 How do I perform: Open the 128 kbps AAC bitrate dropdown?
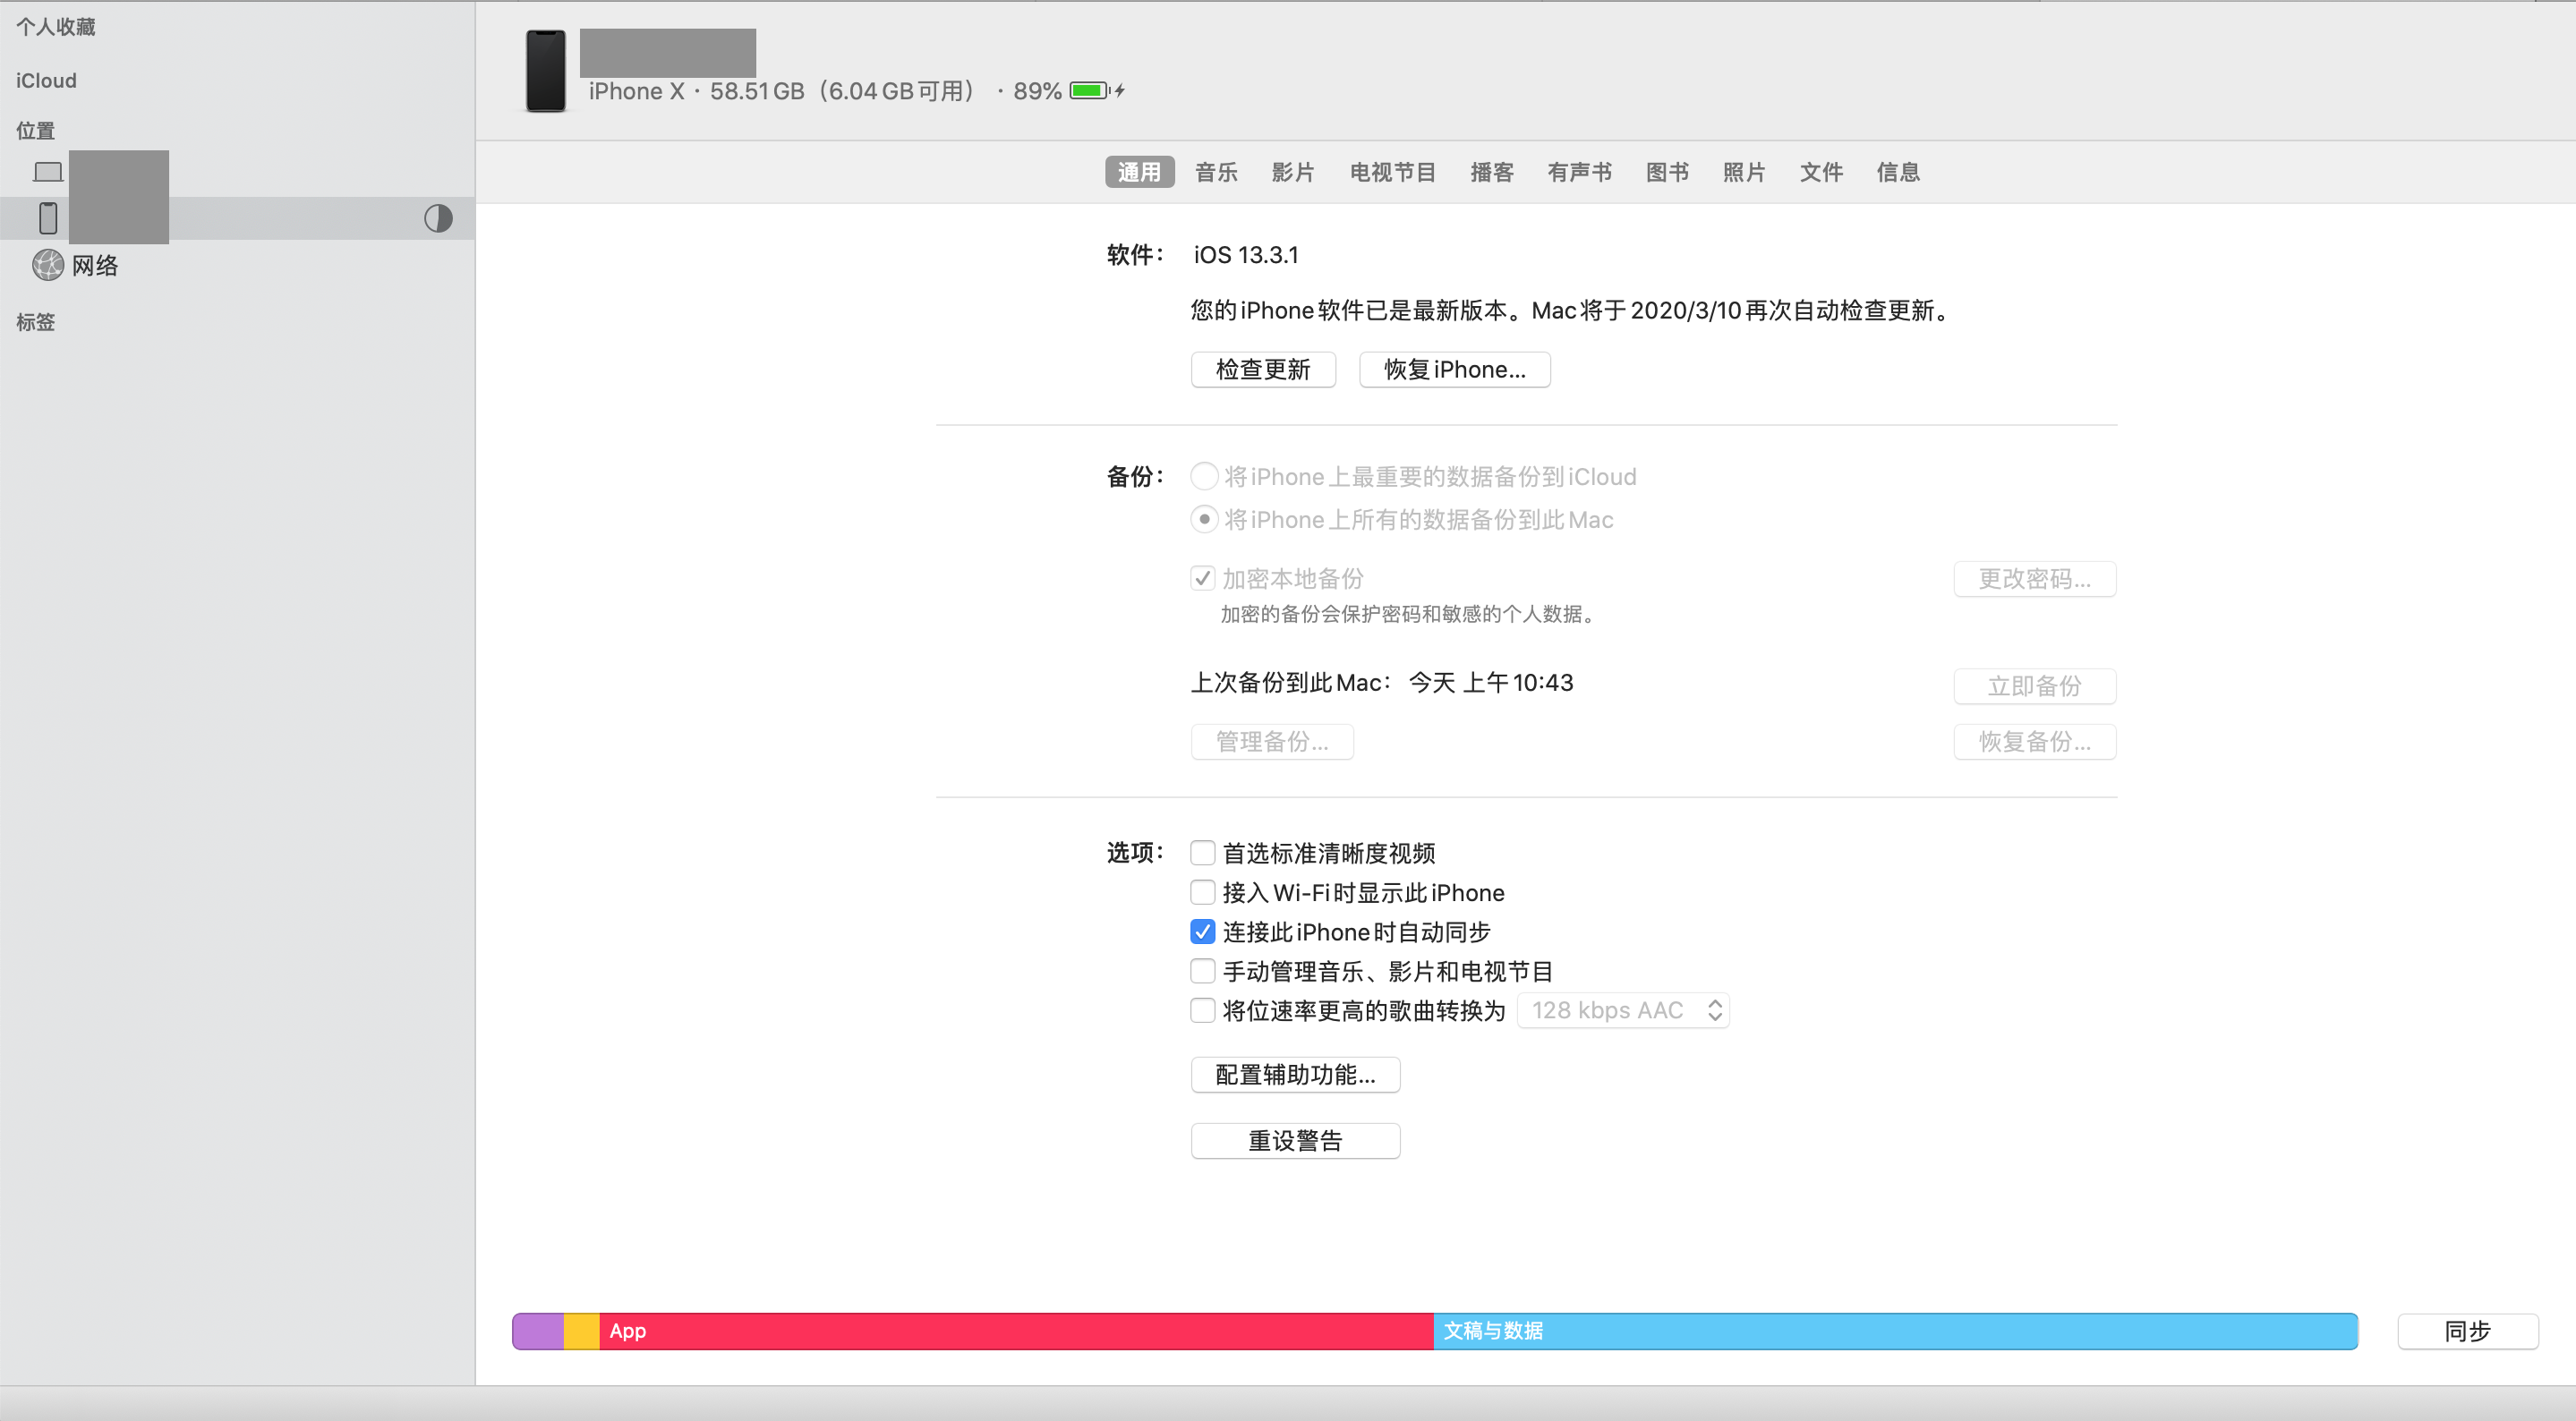[1624, 1011]
